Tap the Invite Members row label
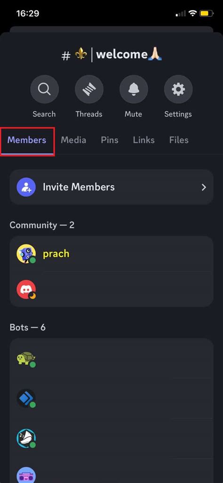 click(x=79, y=187)
